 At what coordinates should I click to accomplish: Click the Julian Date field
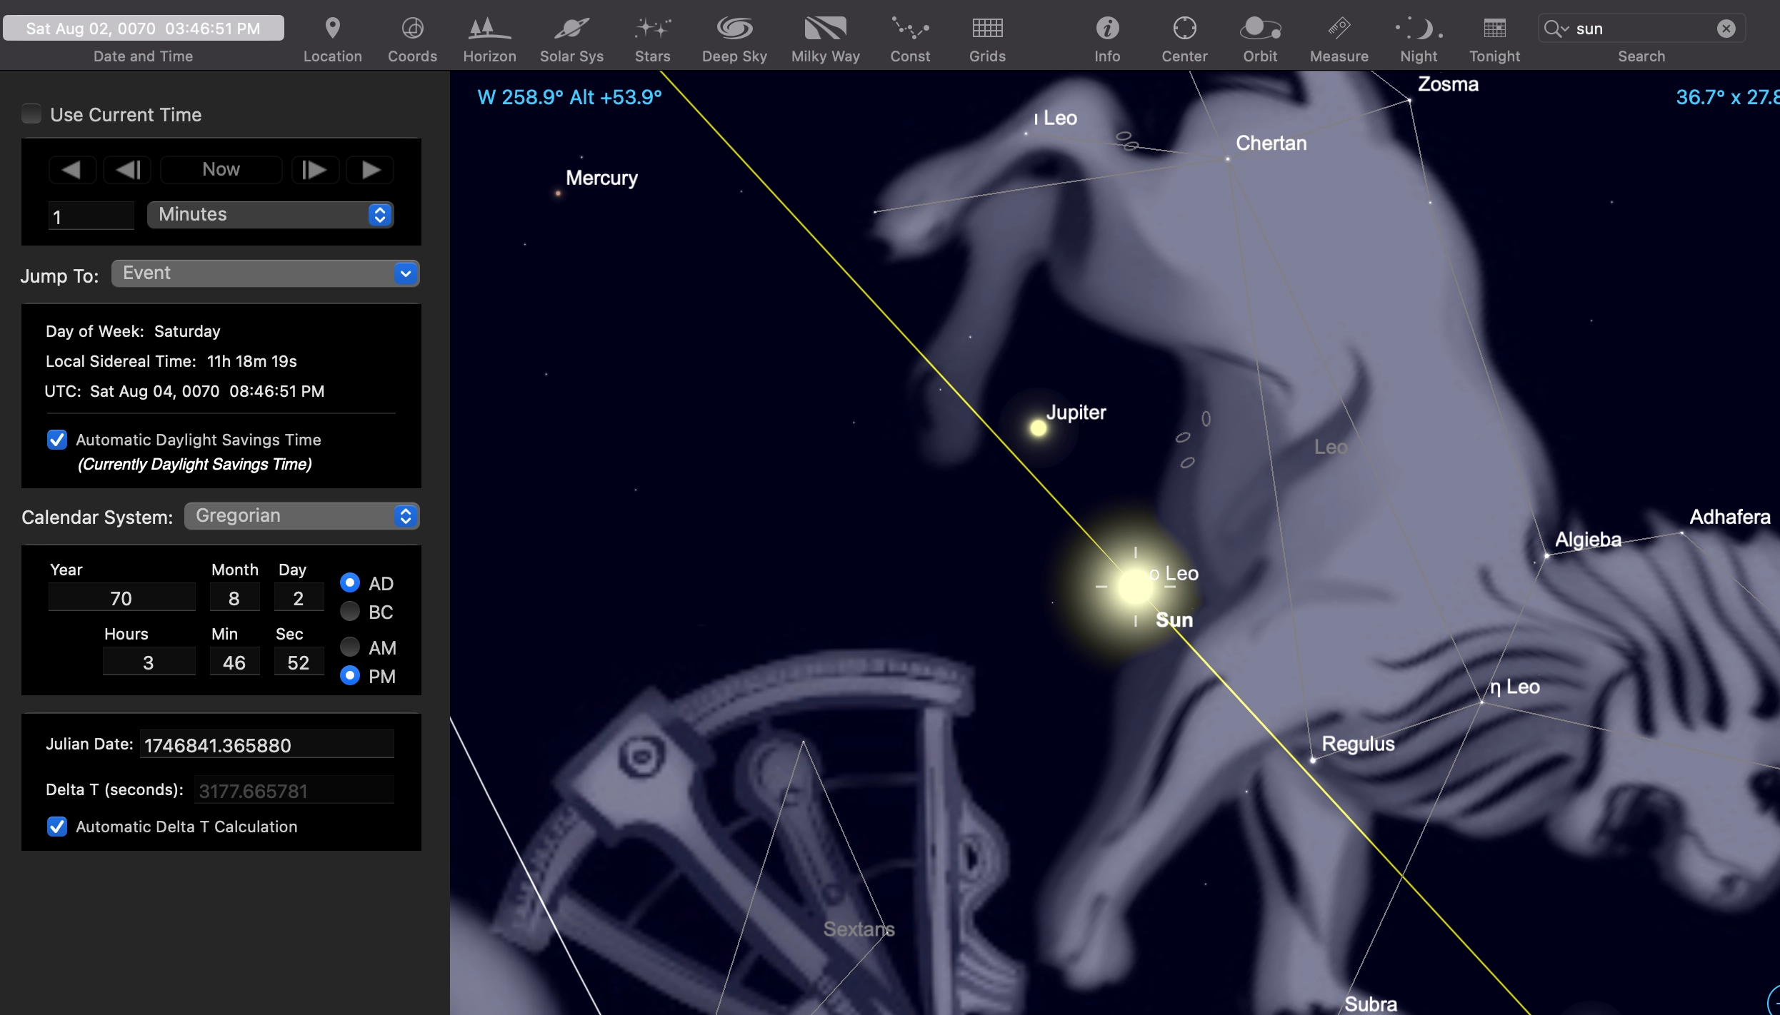tap(267, 744)
